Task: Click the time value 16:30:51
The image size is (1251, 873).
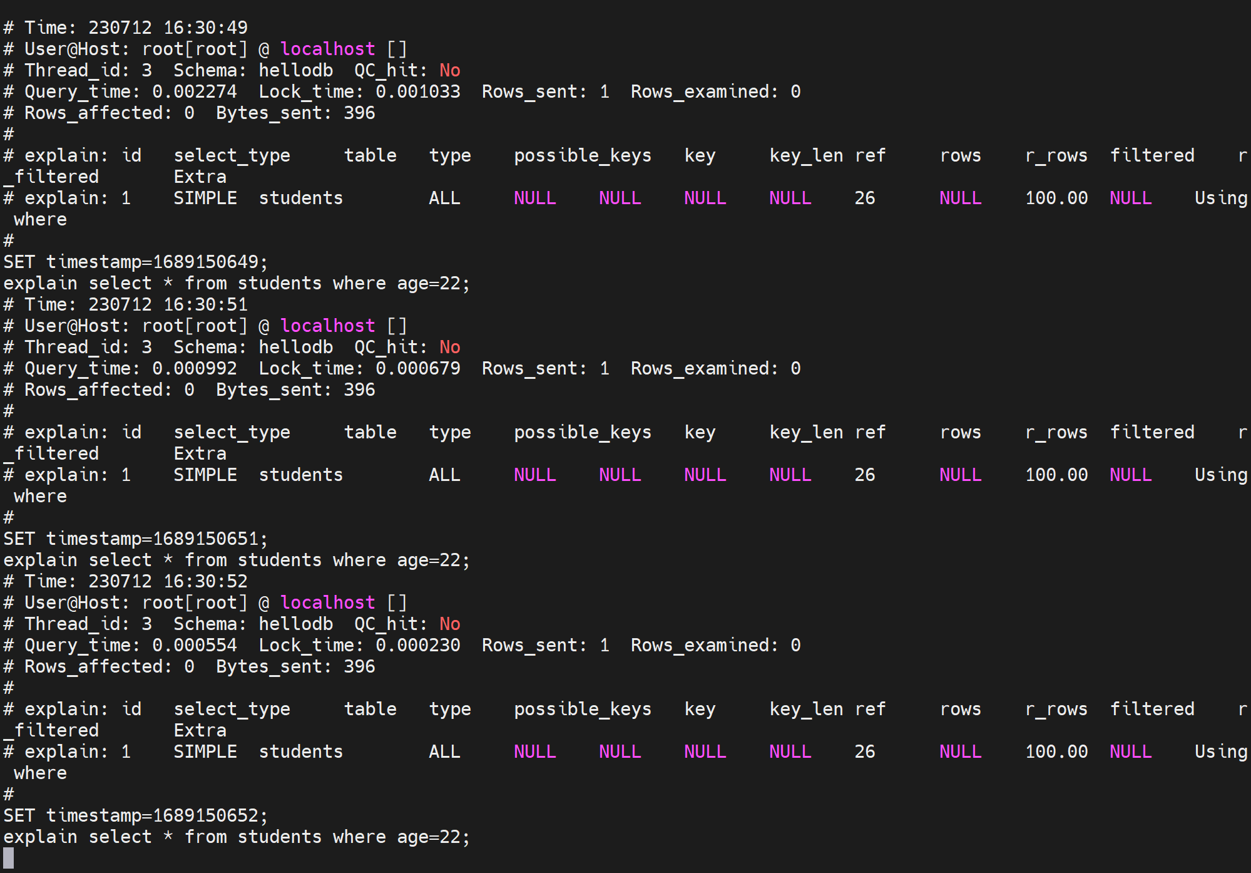Action: pos(205,304)
